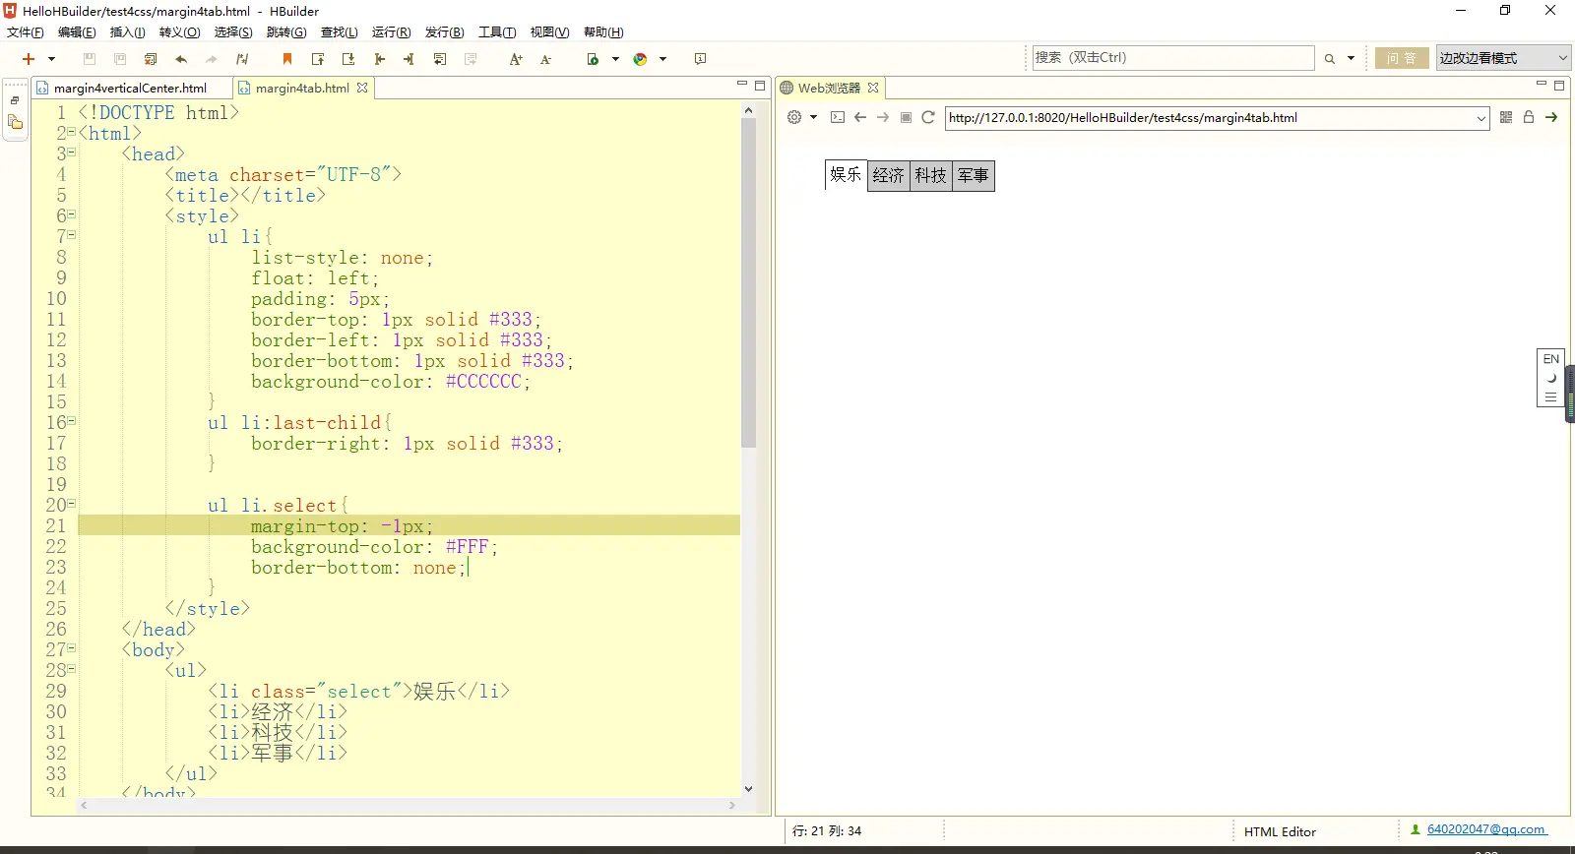
Task: Click the browser Forward arrow
Action: 883,117
